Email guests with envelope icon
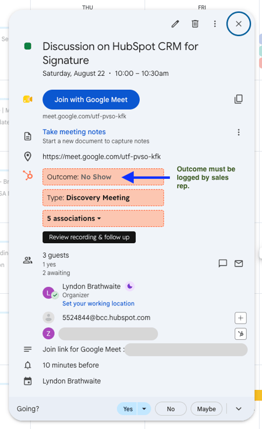Screen dimensions: 262x429 (x=239, y=263)
